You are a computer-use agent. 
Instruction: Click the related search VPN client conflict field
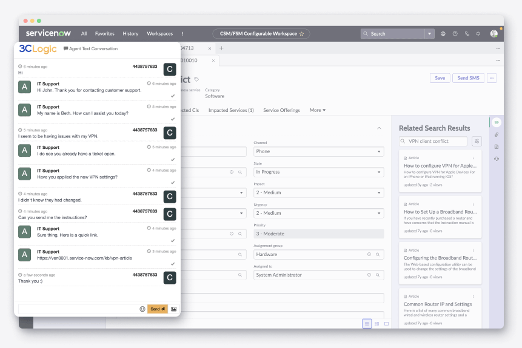(433, 141)
